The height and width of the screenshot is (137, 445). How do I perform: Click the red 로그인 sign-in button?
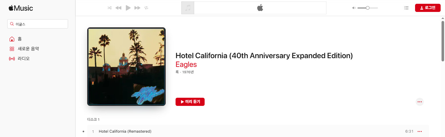428,8
